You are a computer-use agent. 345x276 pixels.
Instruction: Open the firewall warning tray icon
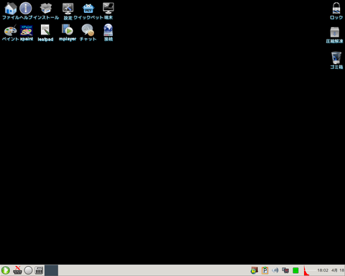(254, 270)
